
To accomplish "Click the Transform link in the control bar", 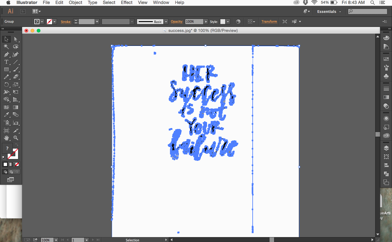I will 269,21.
